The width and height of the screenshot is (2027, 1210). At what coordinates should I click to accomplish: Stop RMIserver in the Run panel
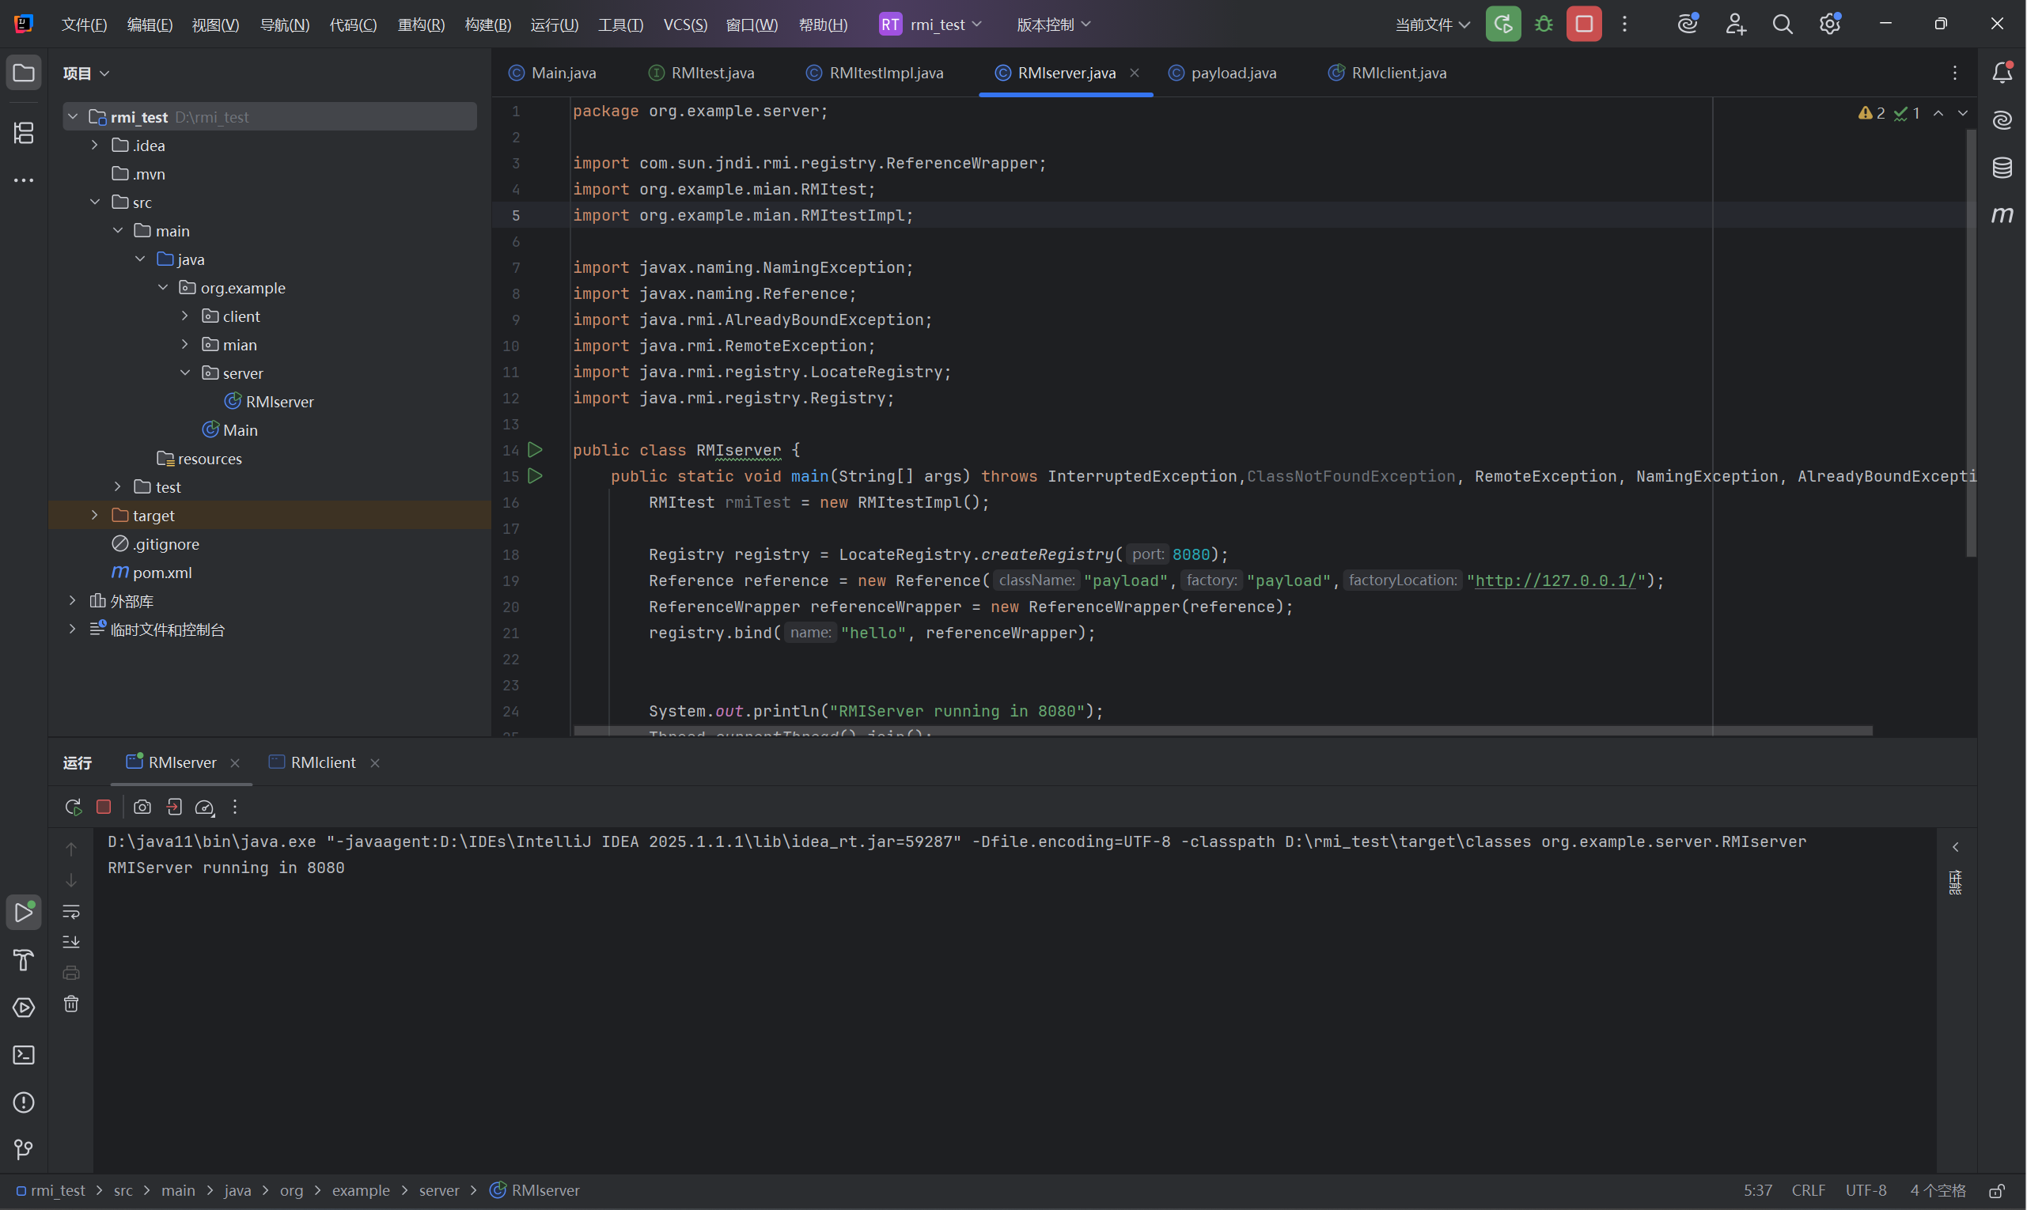pyautogui.click(x=104, y=807)
